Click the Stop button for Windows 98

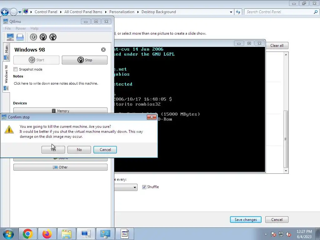pyautogui.click(x=85, y=60)
